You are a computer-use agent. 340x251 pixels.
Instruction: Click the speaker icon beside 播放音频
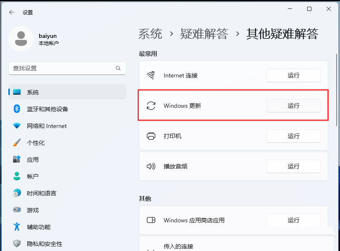(151, 166)
